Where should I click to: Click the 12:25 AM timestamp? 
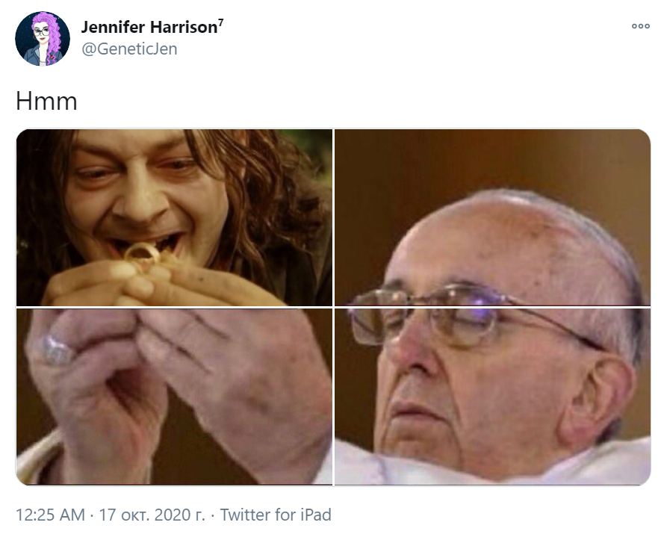point(50,515)
